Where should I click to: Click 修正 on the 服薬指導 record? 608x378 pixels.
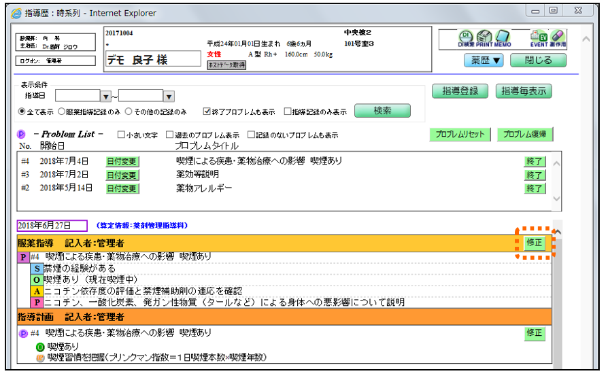pos(535,241)
